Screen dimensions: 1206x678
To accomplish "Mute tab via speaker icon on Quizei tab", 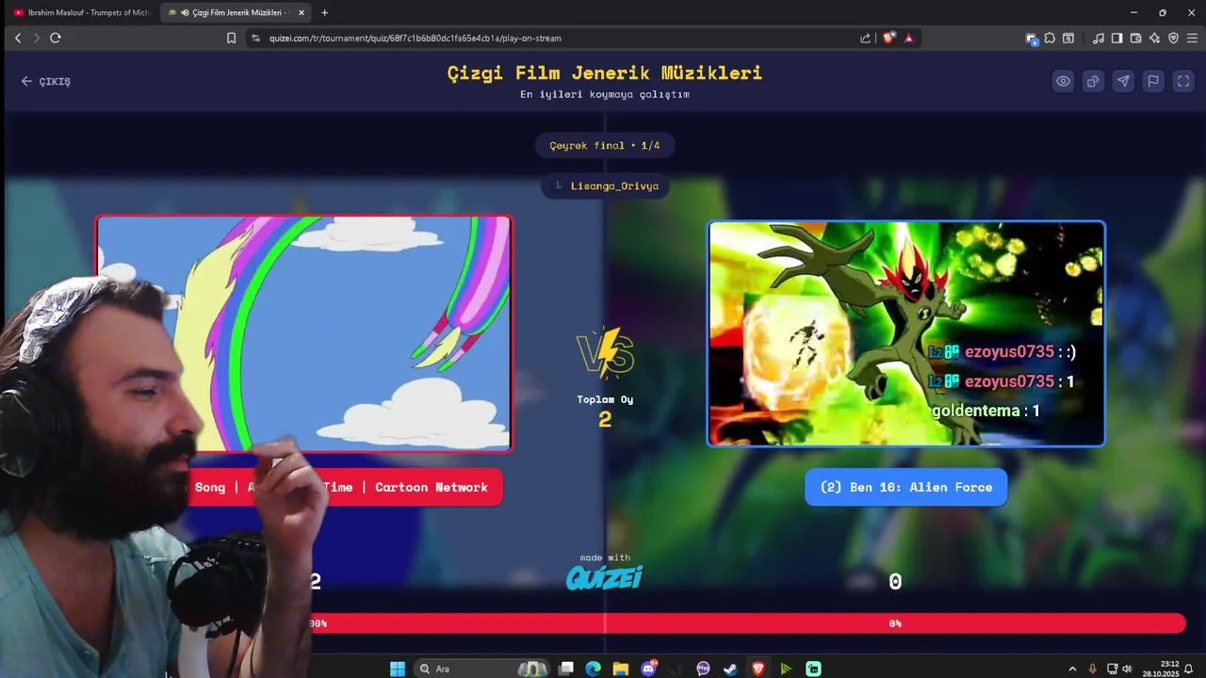I will click(184, 12).
